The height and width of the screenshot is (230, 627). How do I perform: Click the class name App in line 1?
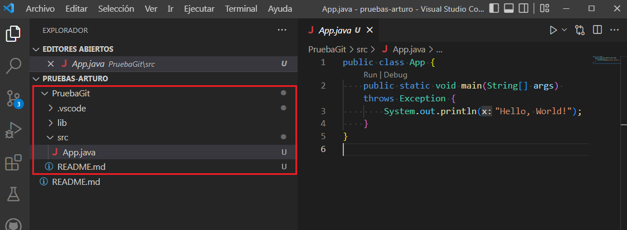click(417, 63)
